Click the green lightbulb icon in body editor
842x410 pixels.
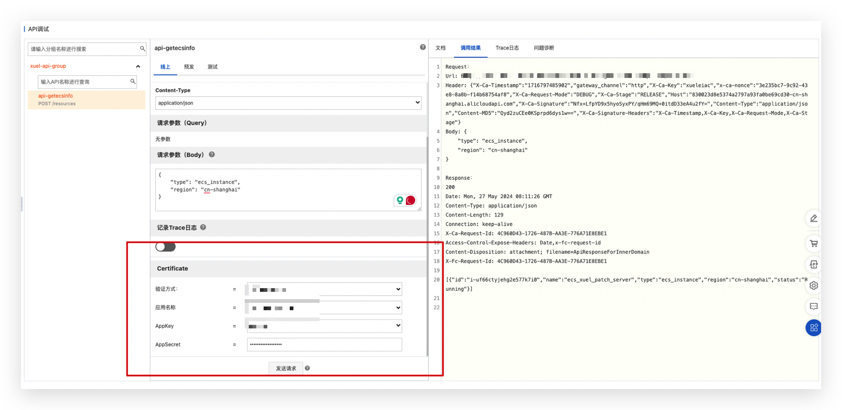400,200
